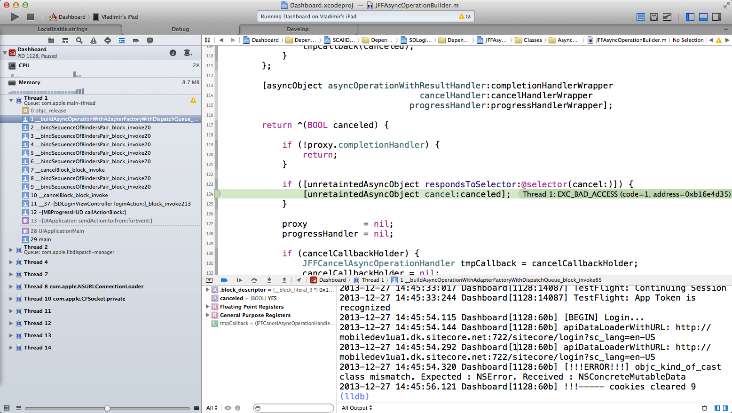
Task: Collapse the Dashboard process disclosure triangle
Action: 5,53
